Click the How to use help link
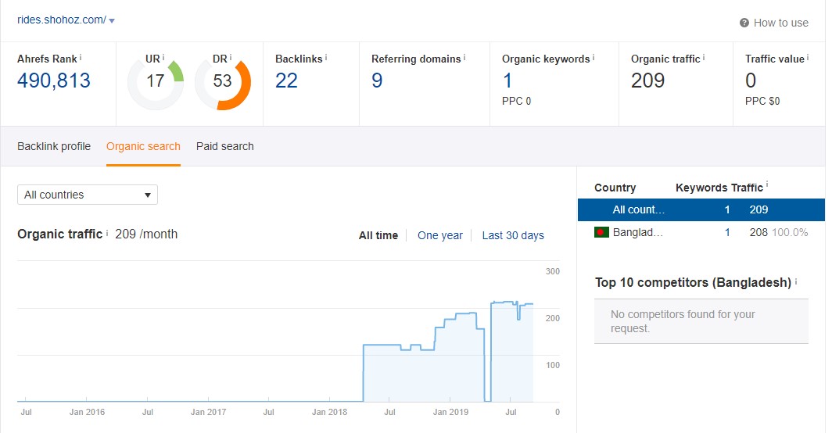The width and height of the screenshot is (832, 433). (x=780, y=23)
